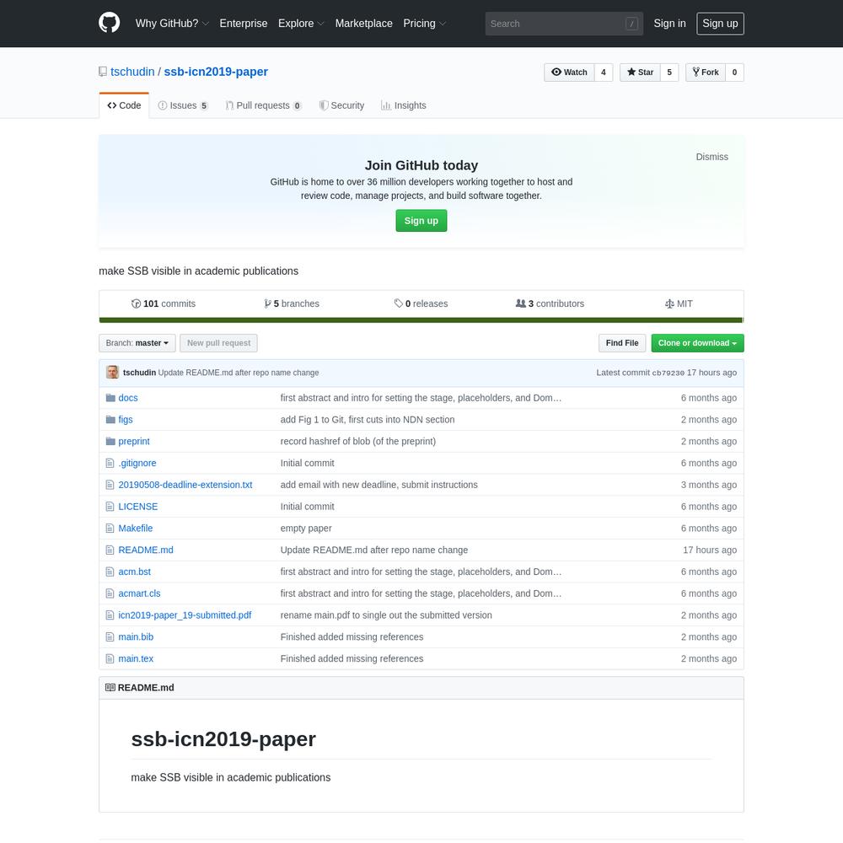This screenshot has height=843, width=843.
Task: Open the Clone or download dropdown
Action: [x=697, y=343]
